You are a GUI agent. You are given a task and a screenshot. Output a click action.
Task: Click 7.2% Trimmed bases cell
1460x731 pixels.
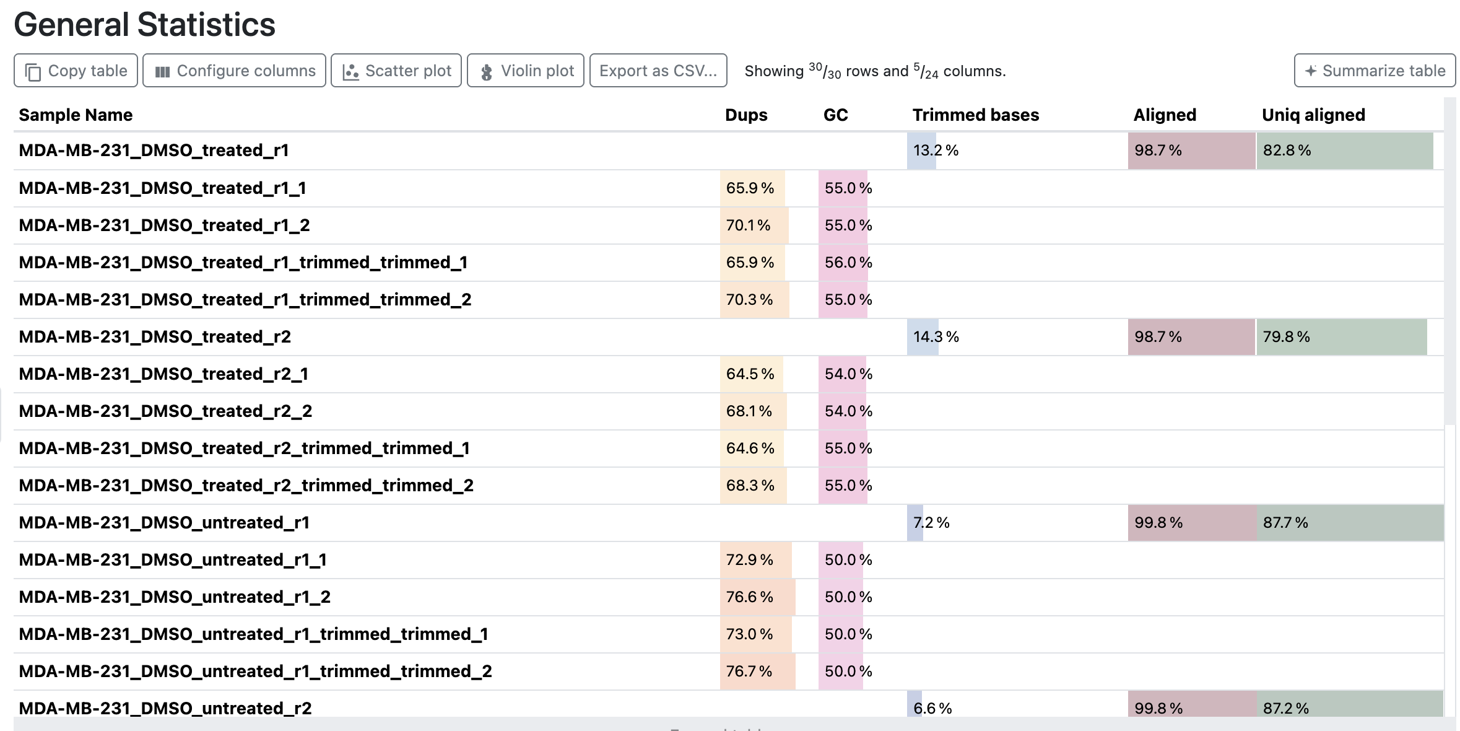pyautogui.click(x=1017, y=523)
